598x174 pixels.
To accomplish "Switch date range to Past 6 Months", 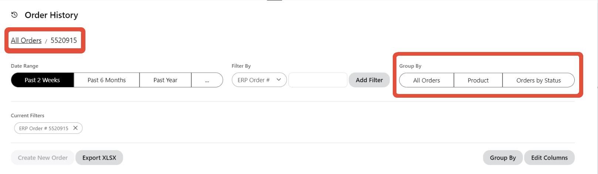I will pos(107,80).
